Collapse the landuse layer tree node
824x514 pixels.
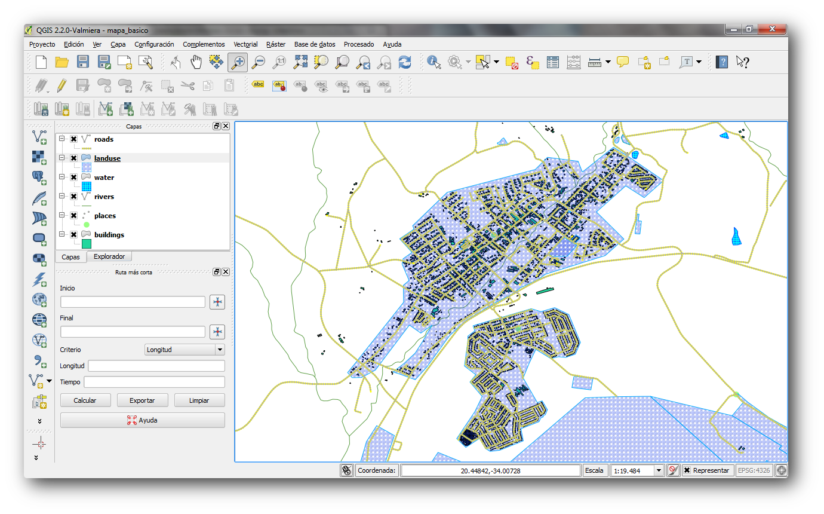click(62, 158)
